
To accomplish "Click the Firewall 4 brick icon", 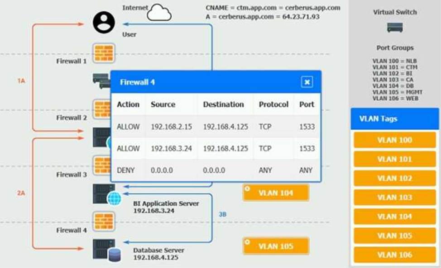I will (x=104, y=221).
